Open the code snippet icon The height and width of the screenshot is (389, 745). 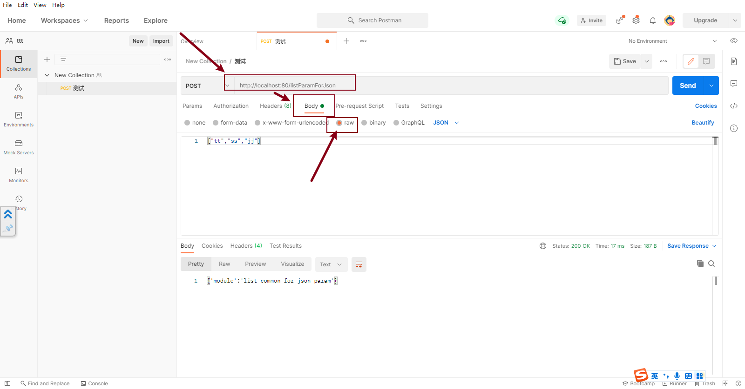click(734, 106)
